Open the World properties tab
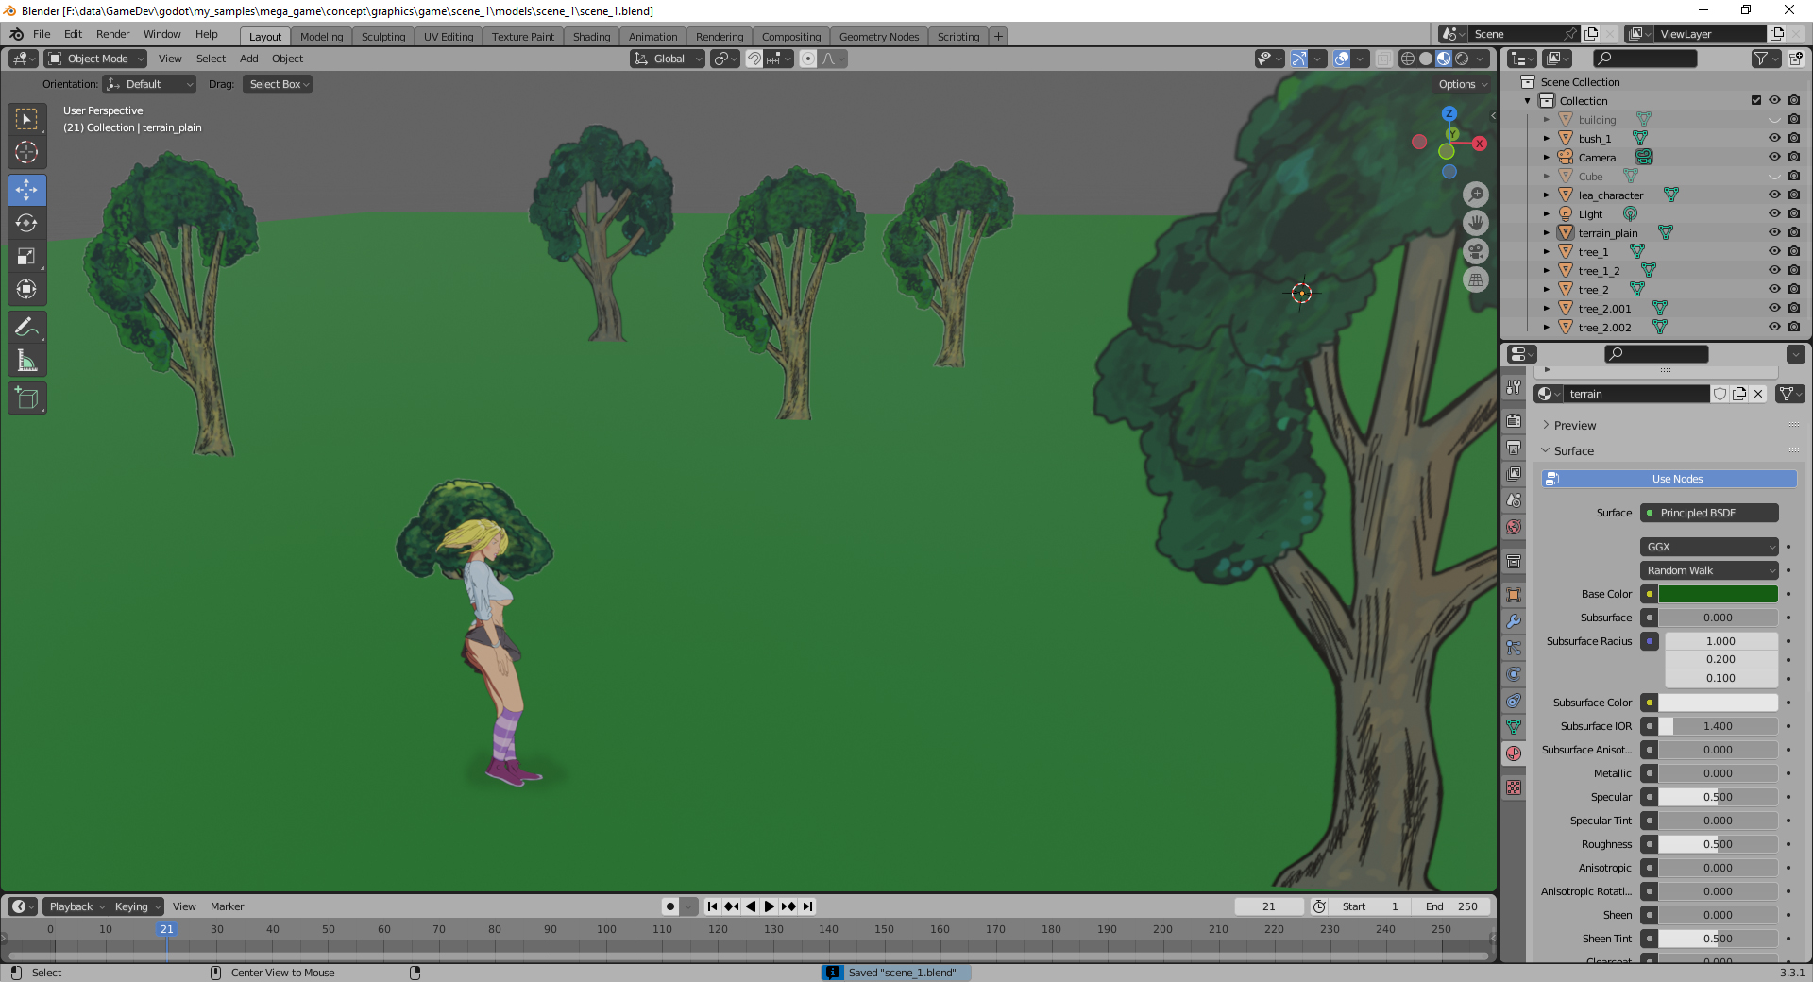This screenshot has width=1813, height=982. [1514, 527]
